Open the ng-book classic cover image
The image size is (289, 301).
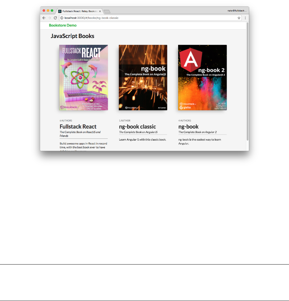click(143, 78)
